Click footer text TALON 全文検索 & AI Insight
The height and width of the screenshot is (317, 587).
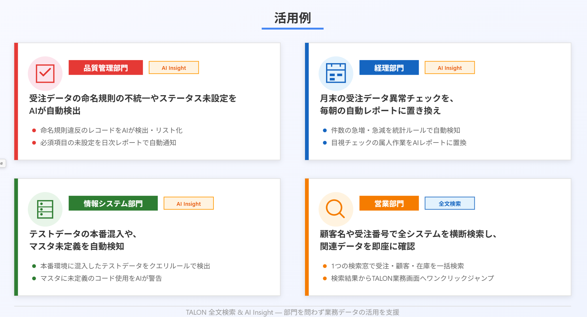[x=292, y=312]
